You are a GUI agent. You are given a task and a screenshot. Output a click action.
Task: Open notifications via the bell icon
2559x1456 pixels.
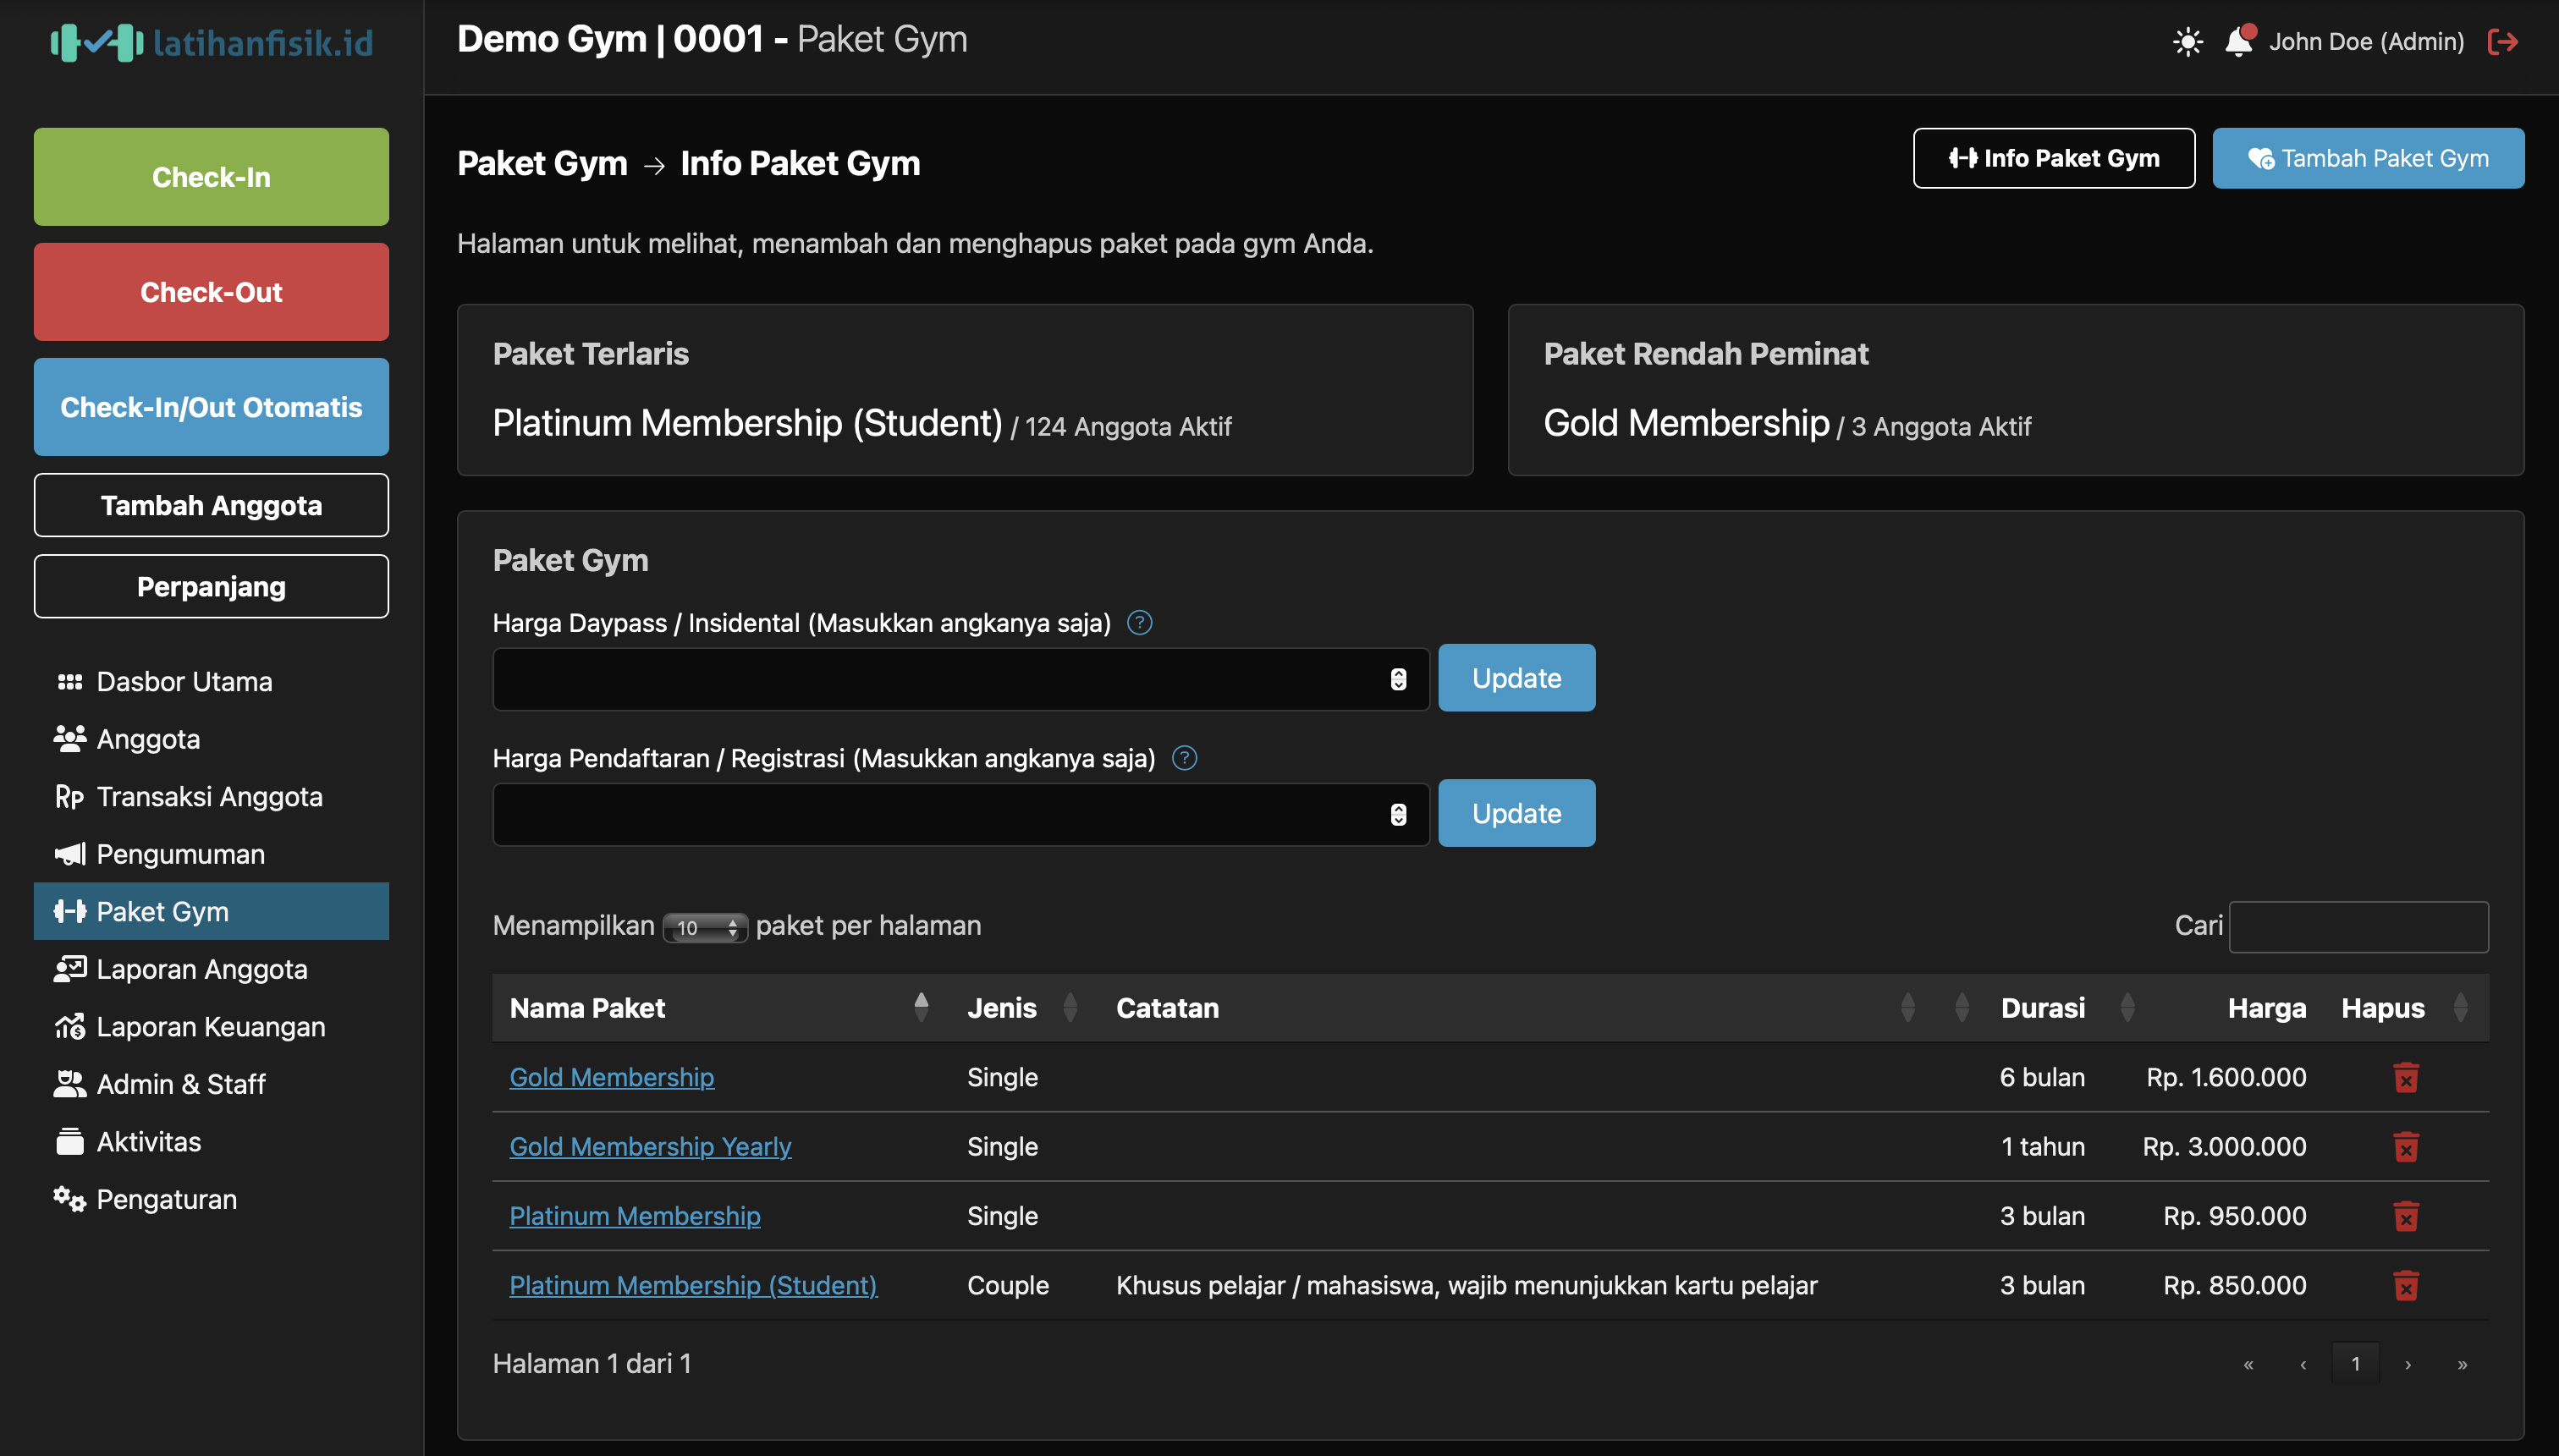click(x=2238, y=41)
